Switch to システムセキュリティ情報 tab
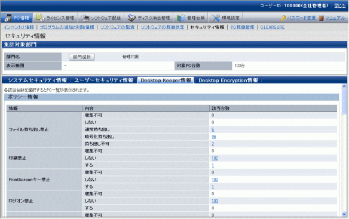The image size is (349, 219). [38, 81]
